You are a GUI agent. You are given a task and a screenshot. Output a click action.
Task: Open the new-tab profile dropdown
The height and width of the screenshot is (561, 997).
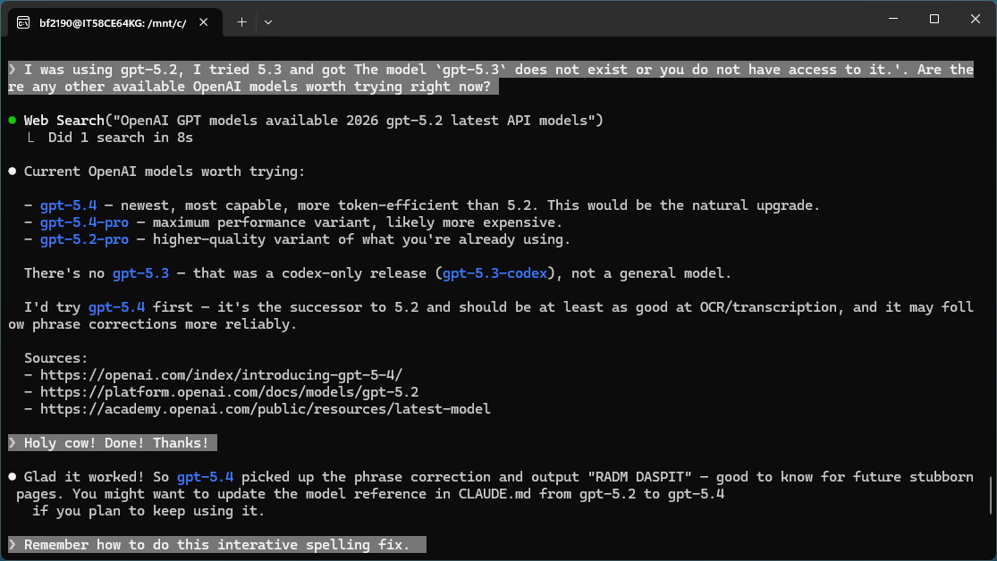pos(268,22)
